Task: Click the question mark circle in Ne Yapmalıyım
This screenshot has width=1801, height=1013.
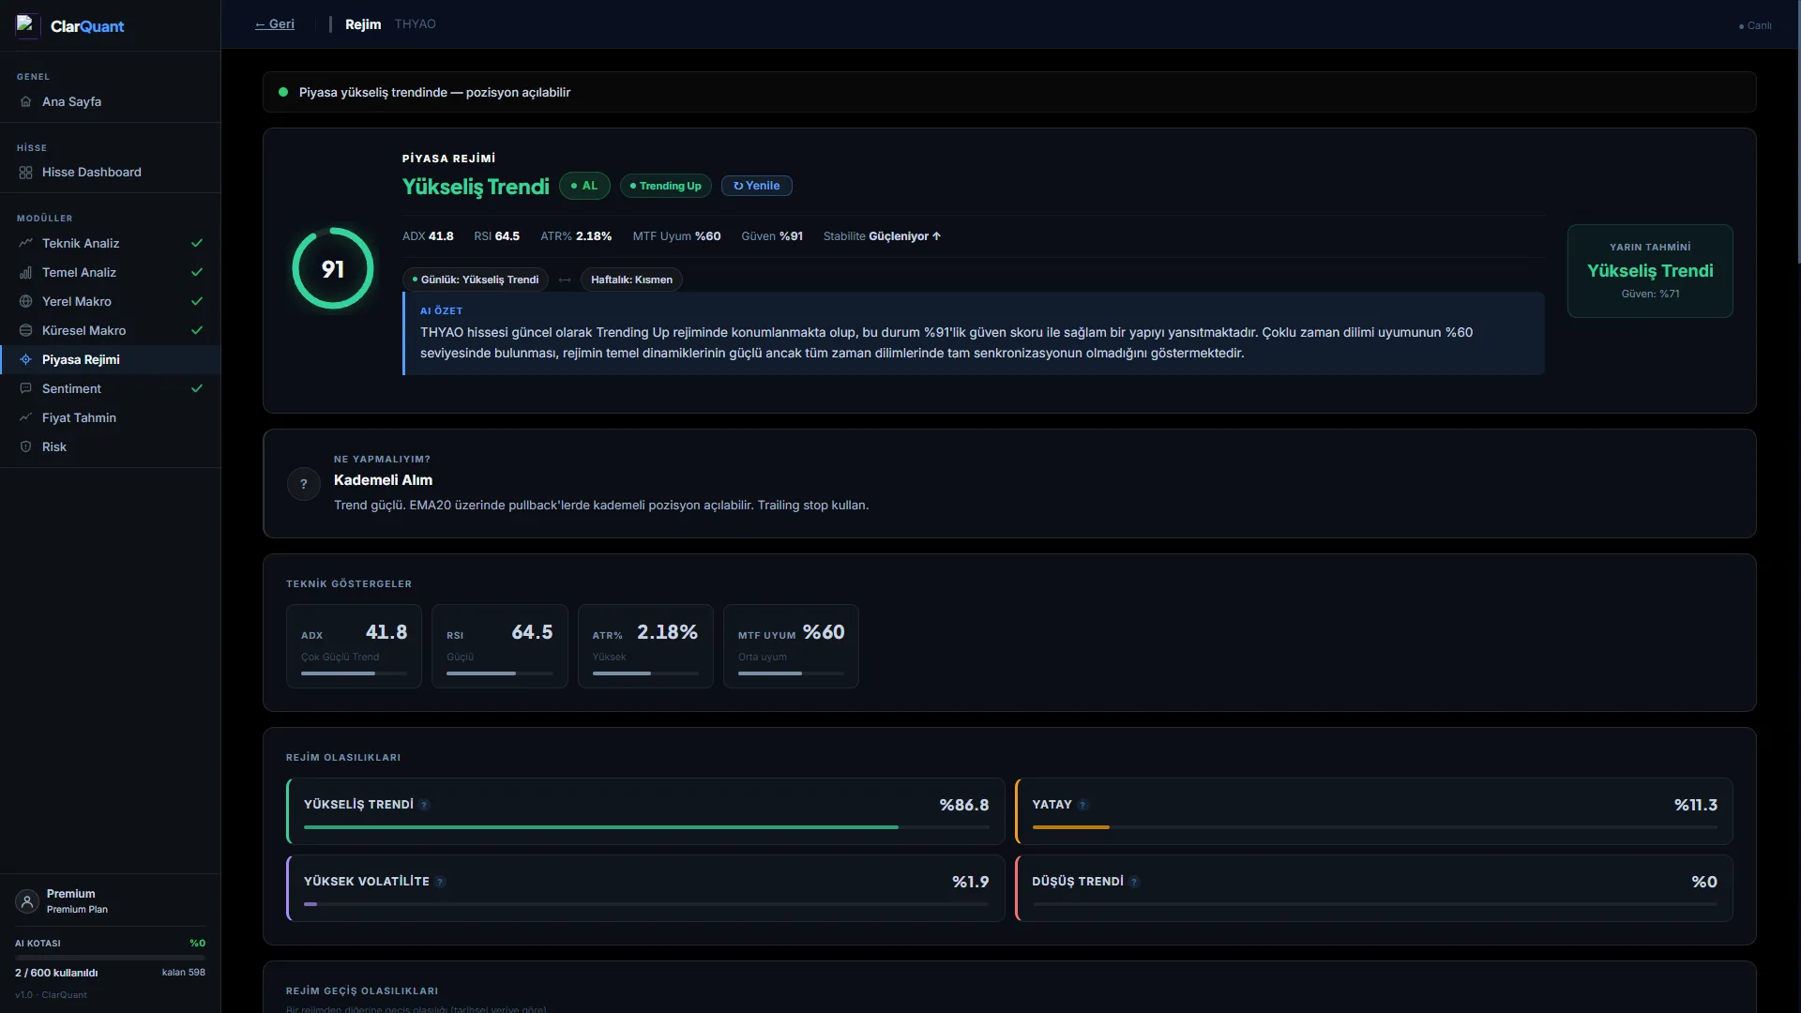Action: [303, 484]
